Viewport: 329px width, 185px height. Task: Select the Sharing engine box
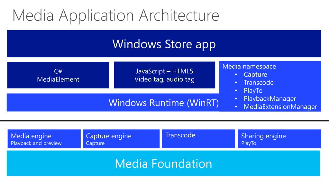pos(279,139)
